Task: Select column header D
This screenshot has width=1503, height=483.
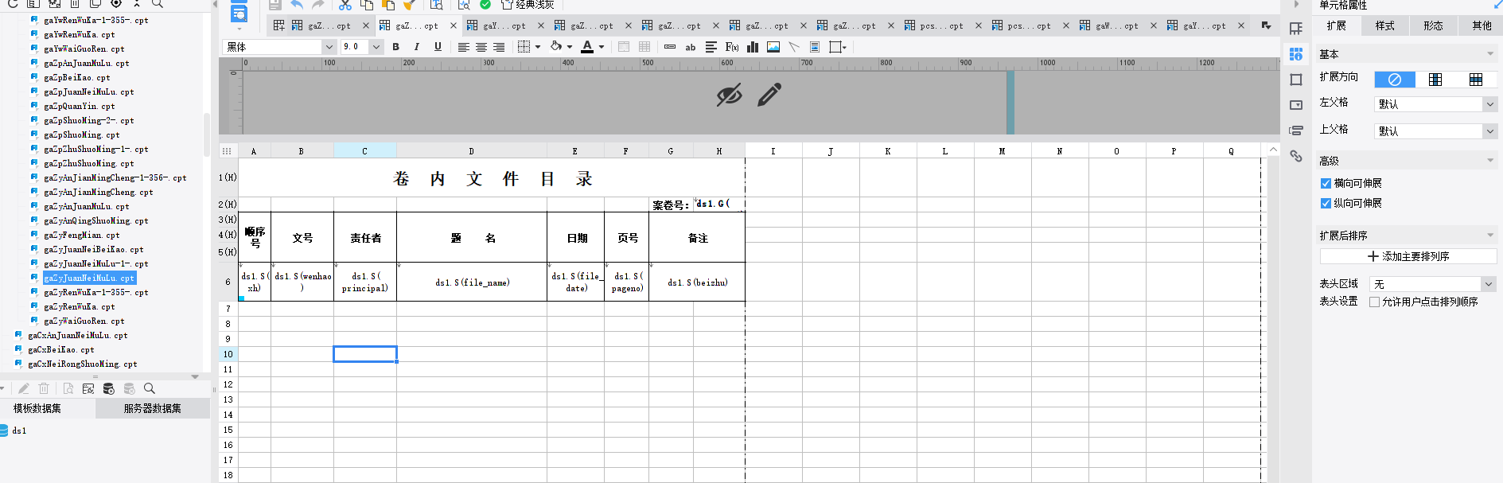Action: 471,150
